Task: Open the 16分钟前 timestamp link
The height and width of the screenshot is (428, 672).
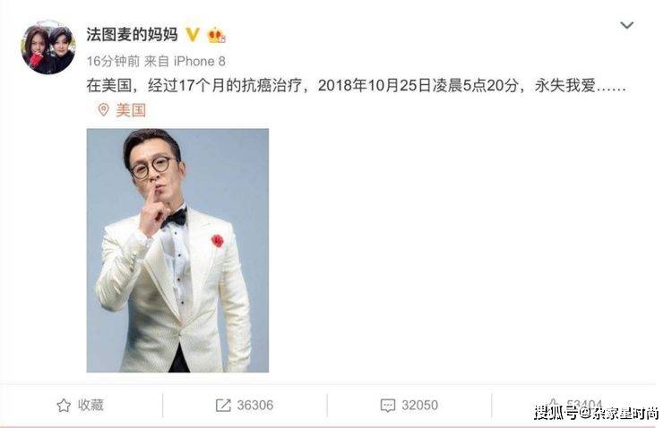Action: pos(113,61)
